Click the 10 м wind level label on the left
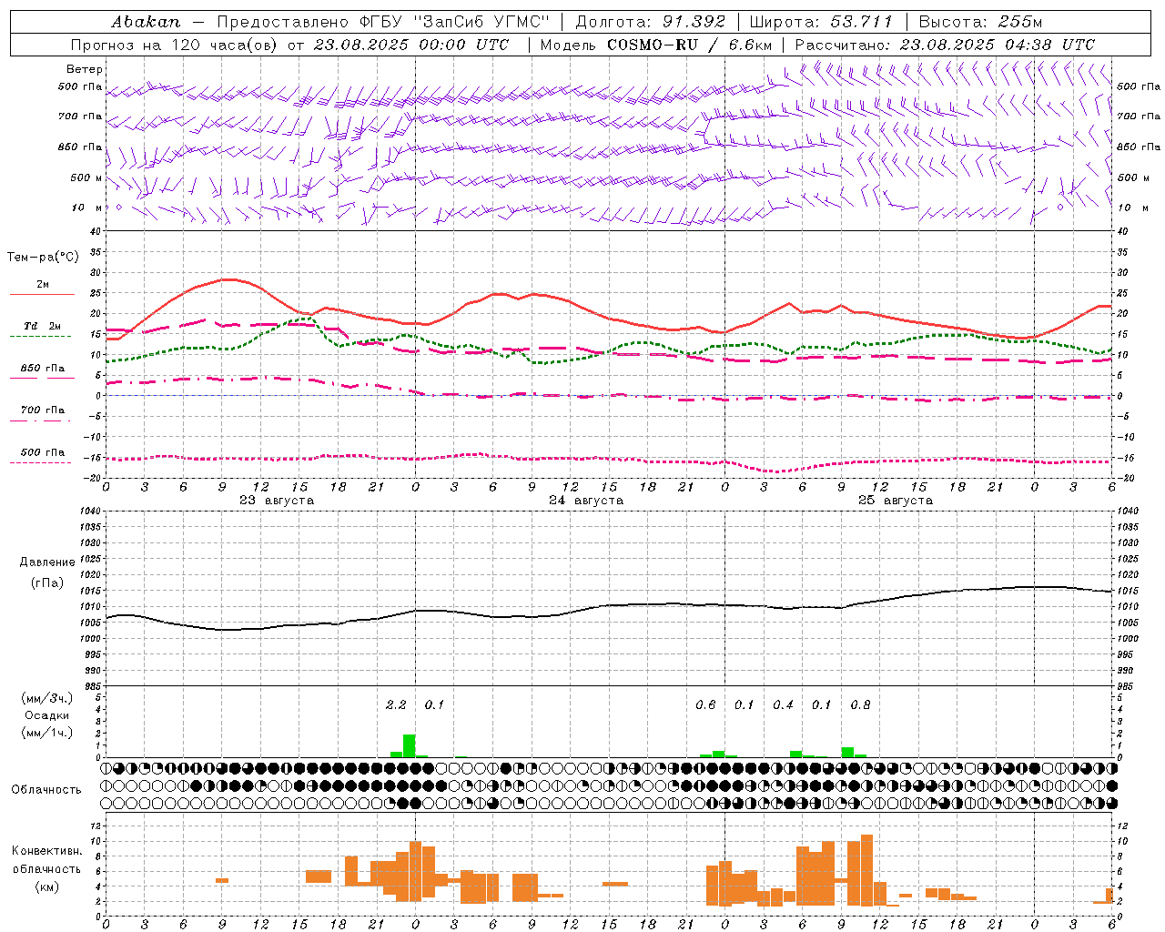 [x=86, y=208]
